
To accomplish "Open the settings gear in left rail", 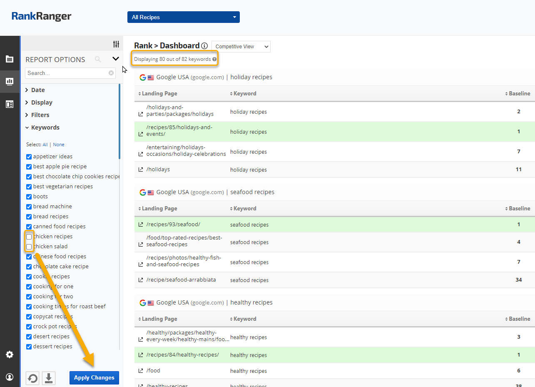I will coord(10,355).
